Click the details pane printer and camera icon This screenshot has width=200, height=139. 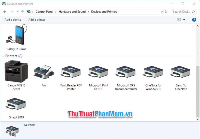coord(12,131)
